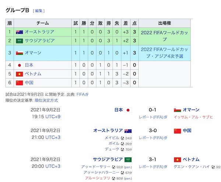The height and width of the screenshot is (182, 221).
Task: Click the China flag in standings table
Action: point(20,83)
